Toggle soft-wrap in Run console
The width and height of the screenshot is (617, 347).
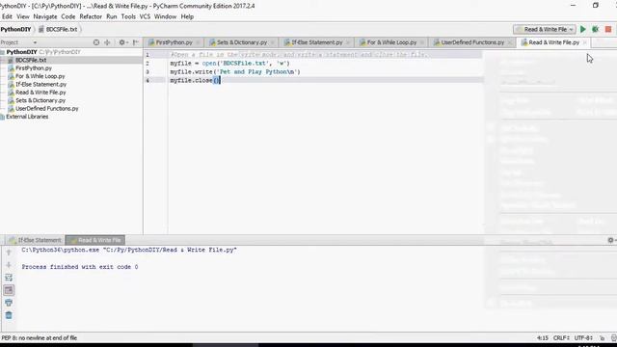[9, 278]
